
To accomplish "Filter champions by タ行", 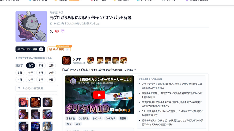I will pyautogui.click(x=30, y=73).
